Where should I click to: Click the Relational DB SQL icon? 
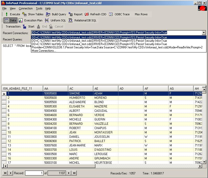click(70, 20)
